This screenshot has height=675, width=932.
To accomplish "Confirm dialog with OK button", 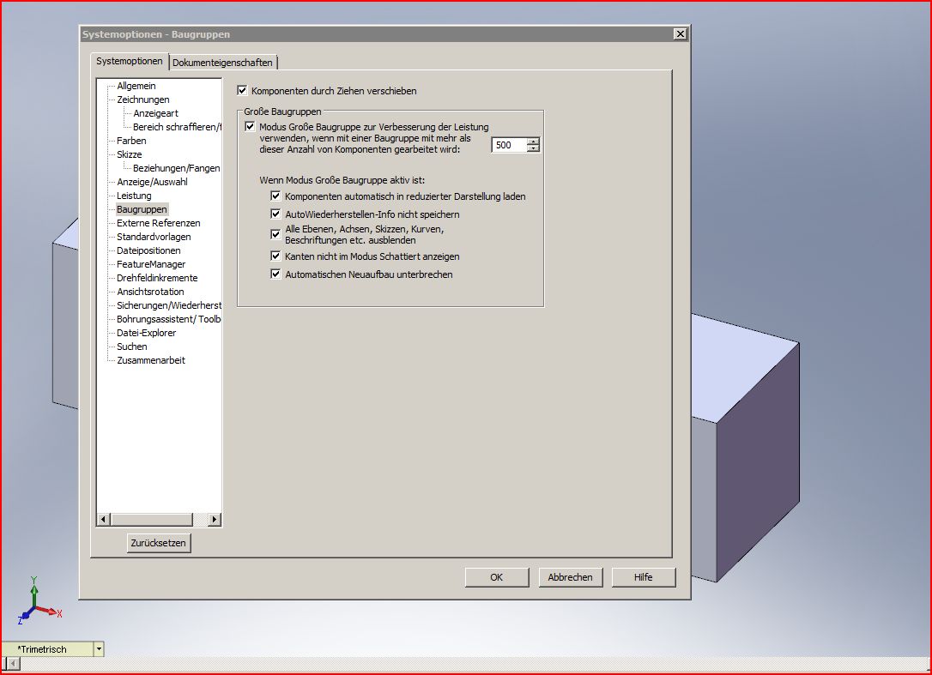I will 497,577.
